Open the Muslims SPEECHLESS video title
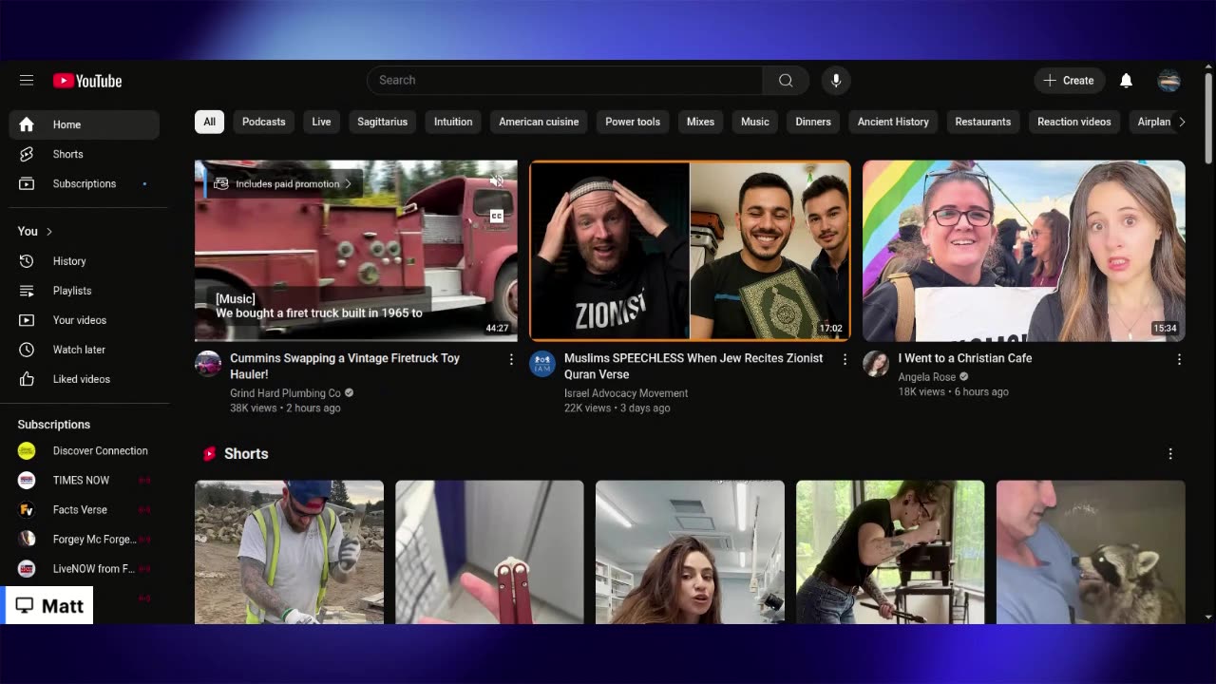 [x=693, y=366]
